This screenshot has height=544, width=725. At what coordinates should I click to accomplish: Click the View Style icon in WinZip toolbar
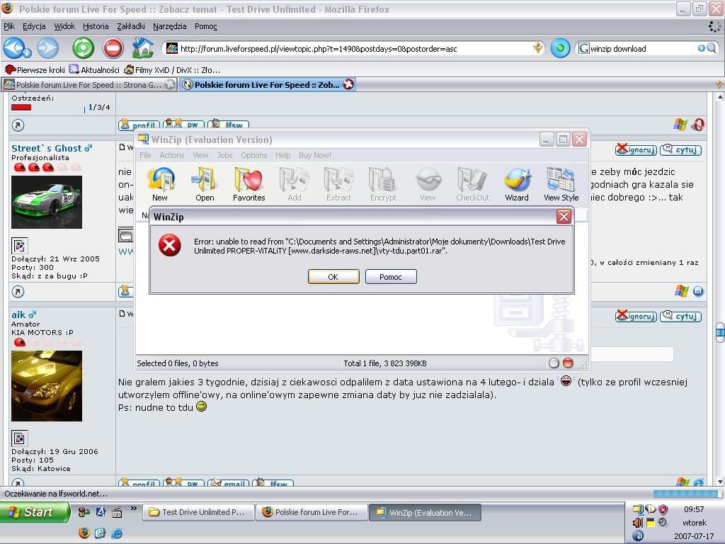[561, 185]
